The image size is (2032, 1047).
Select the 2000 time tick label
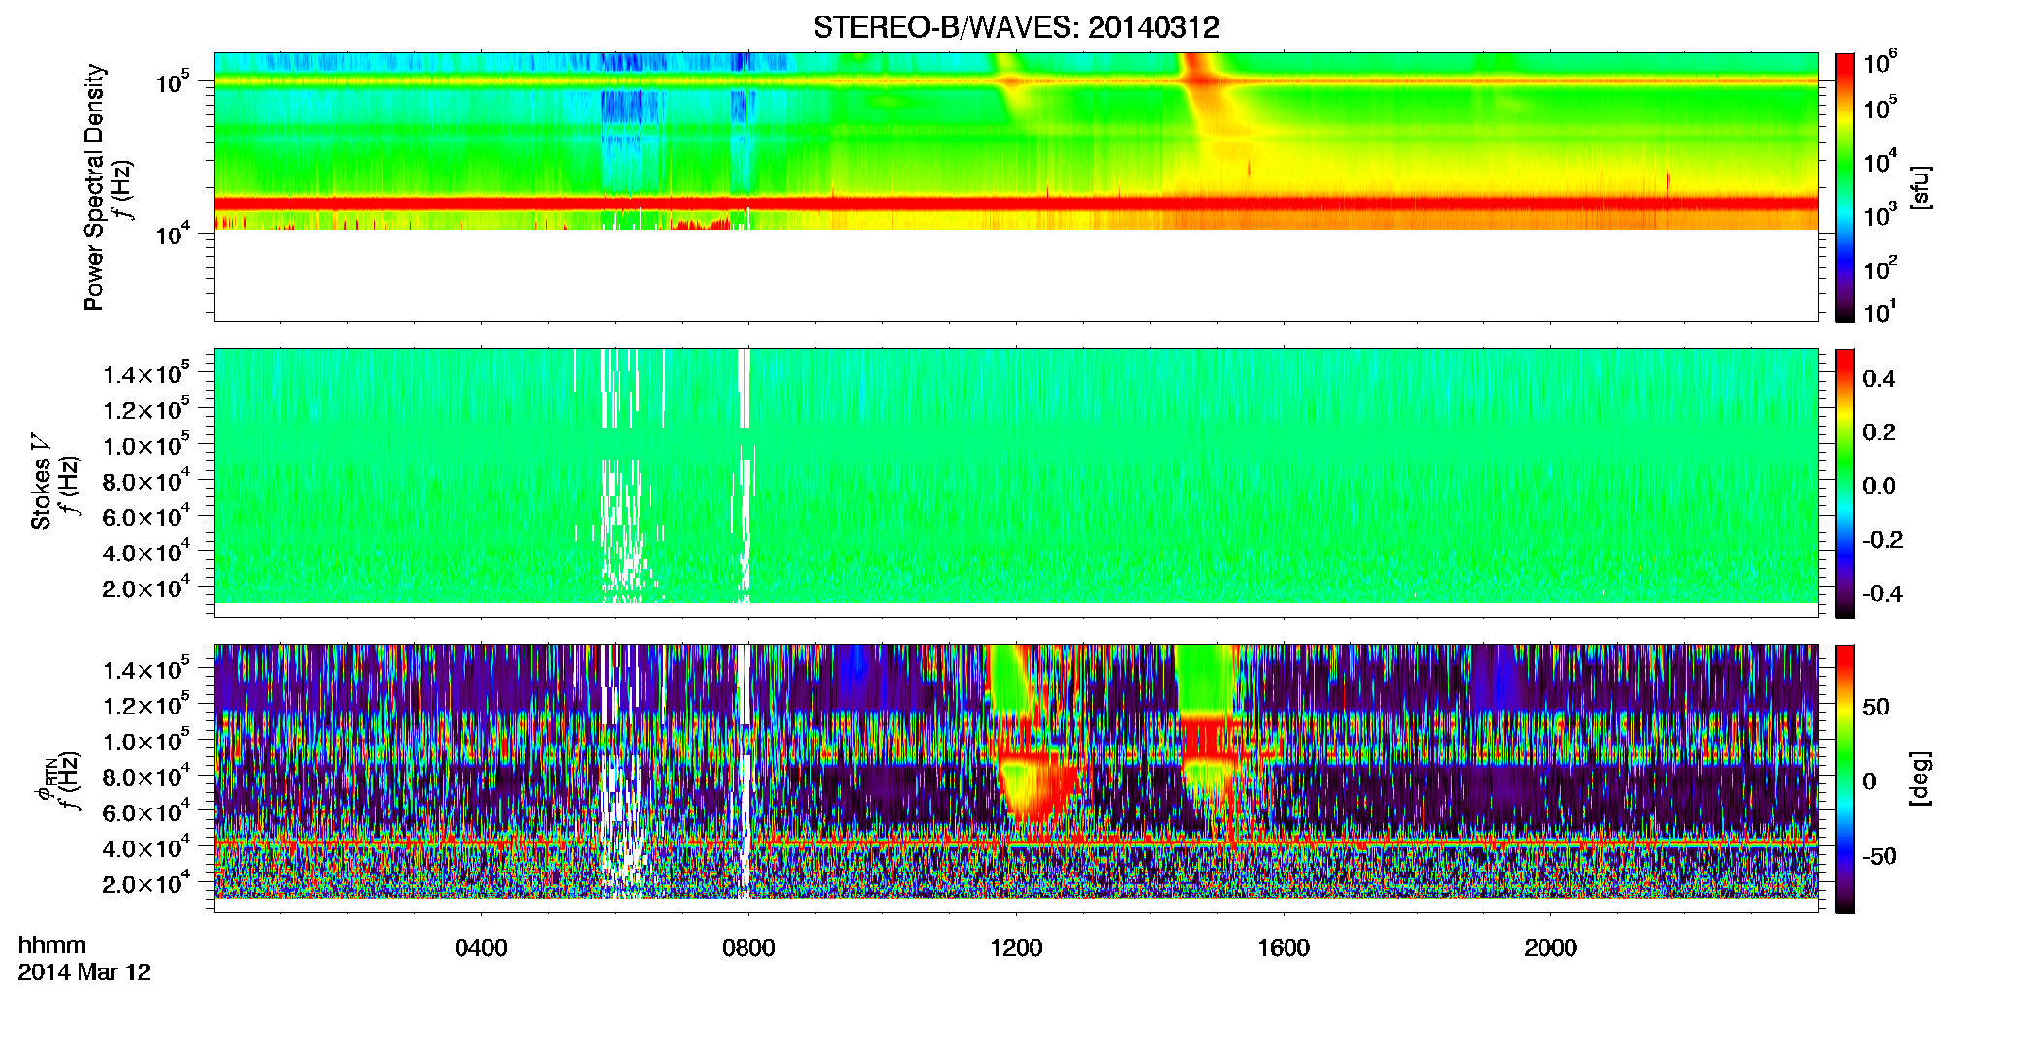pyautogui.click(x=1550, y=948)
